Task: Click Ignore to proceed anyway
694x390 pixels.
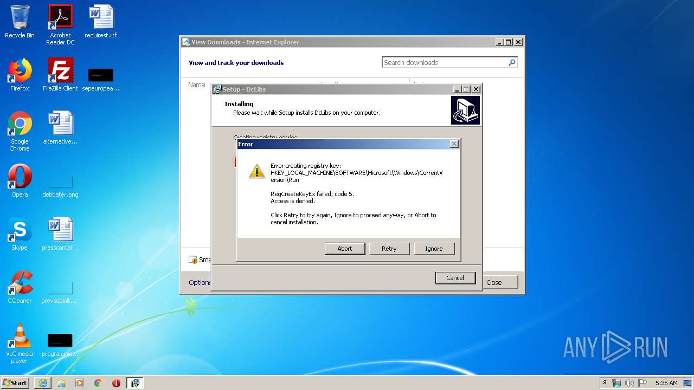Action: coord(434,249)
